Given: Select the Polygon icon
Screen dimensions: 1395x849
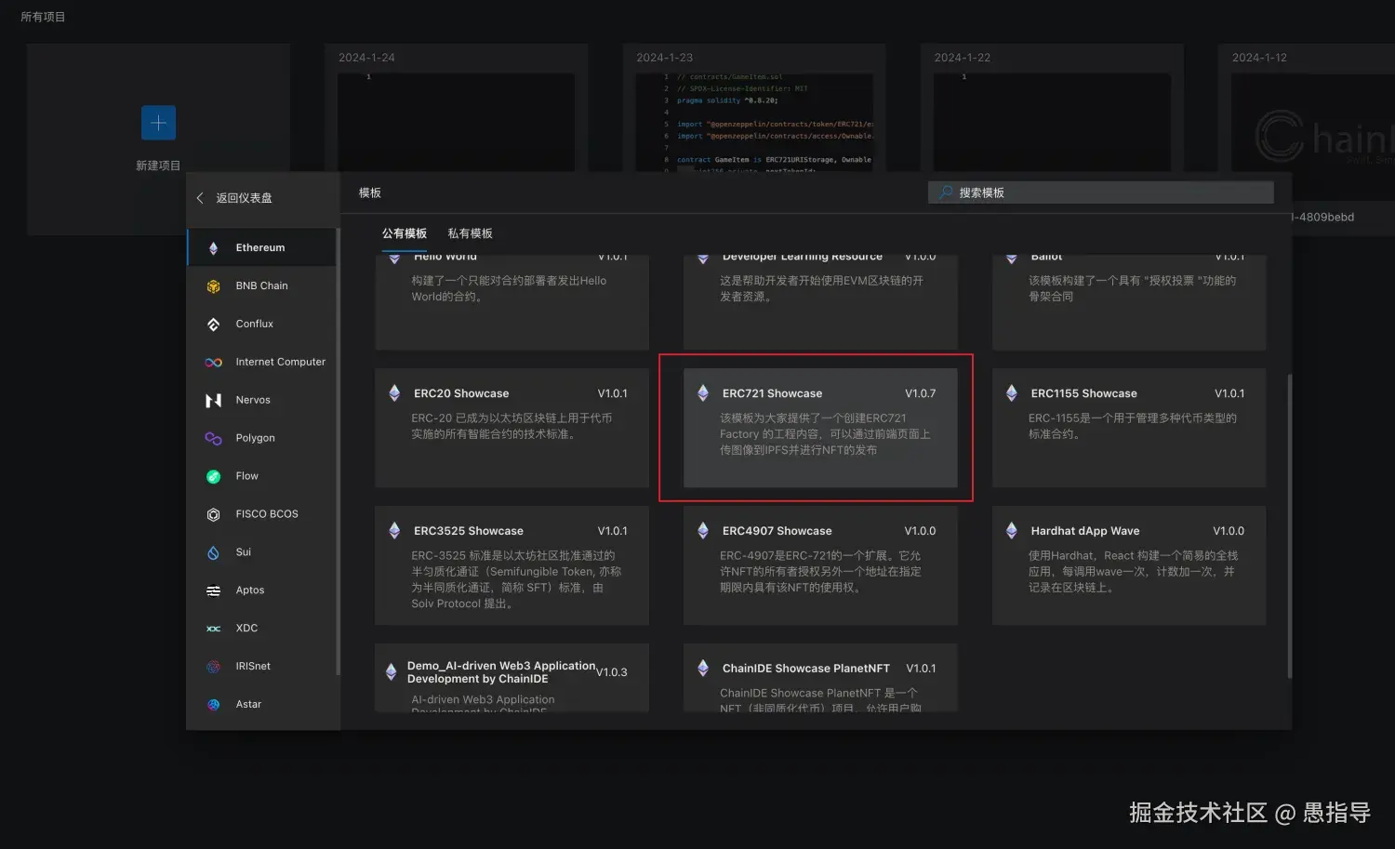Looking at the screenshot, I should tap(213, 438).
